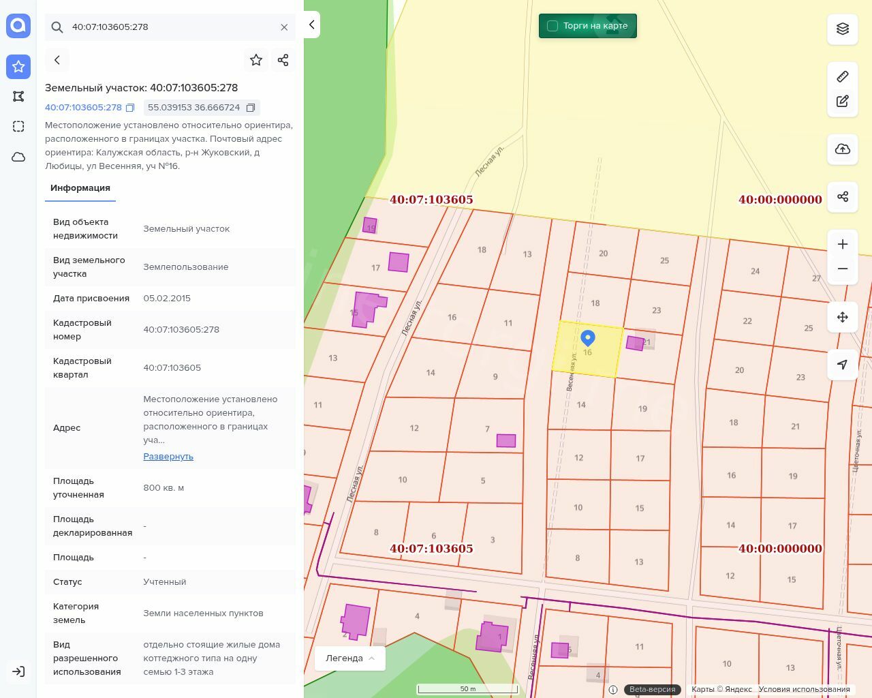872x698 pixels.
Task: Select the ruler measurement tool
Action: pos(842,76)
